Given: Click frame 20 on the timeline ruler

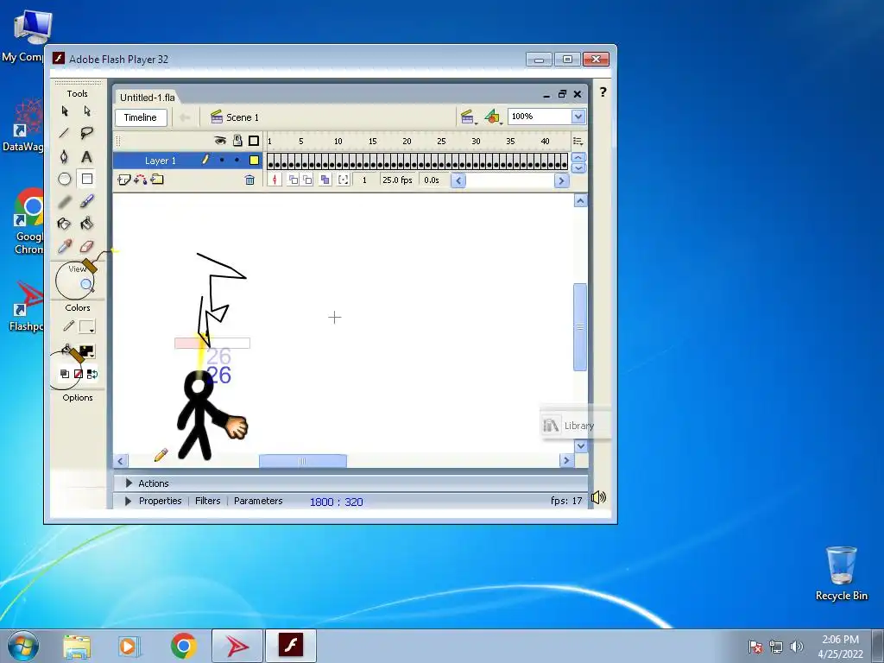Looking at the screenshot, I should [x=407, y=141].
